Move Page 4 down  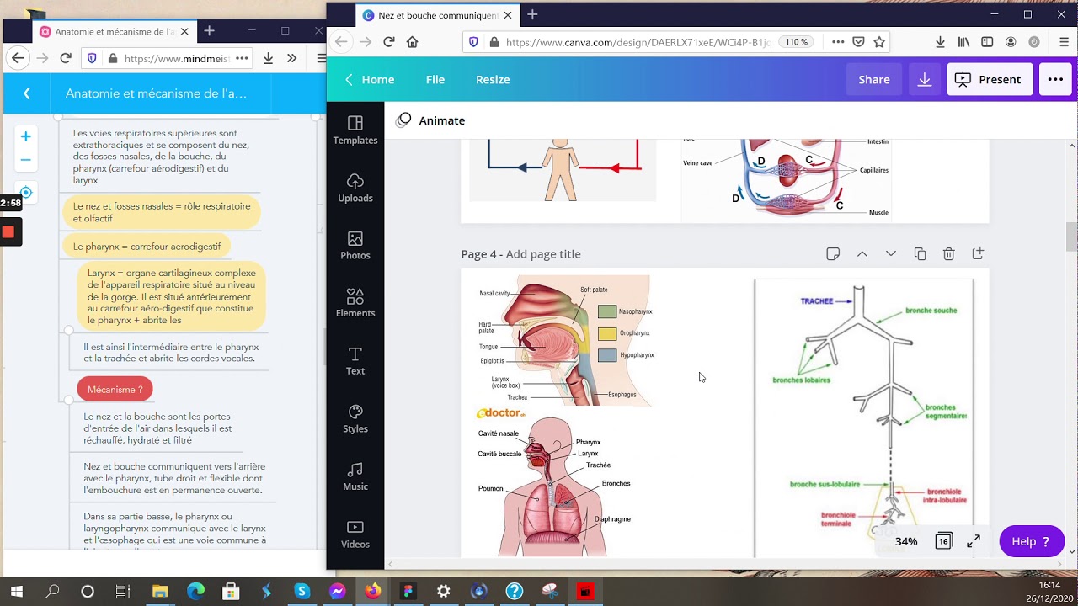[890, 253]
